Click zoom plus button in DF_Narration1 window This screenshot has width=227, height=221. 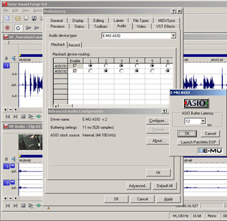tap(5, 109)
